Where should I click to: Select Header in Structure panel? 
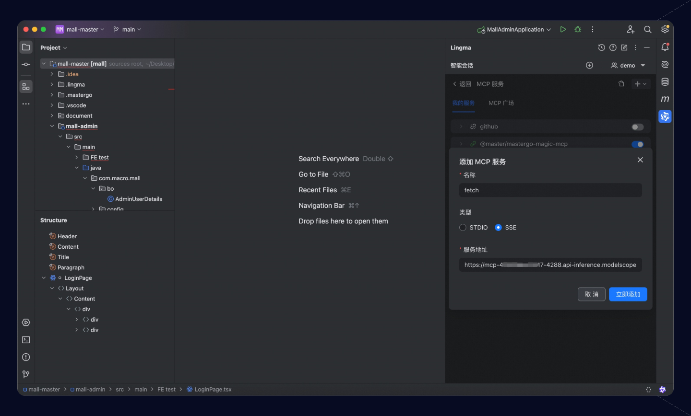67,236
